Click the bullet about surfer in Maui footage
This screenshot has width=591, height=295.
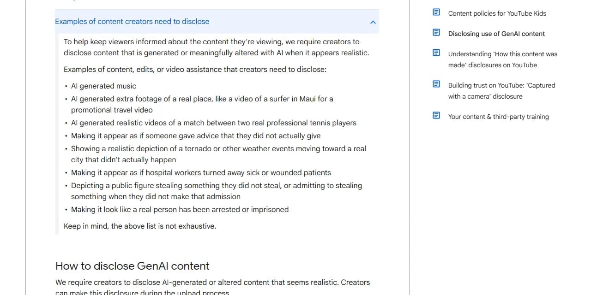[202, 104]
